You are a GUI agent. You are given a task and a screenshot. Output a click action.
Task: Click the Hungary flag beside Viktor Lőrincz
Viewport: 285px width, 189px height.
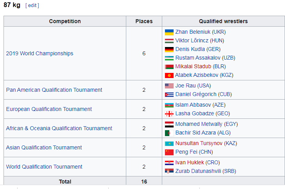click(169, 41)
